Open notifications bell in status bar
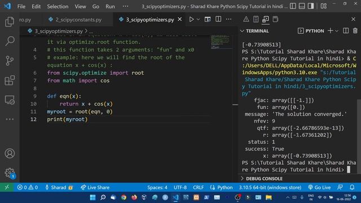This screenshot has width=361, height=203. point(352,187)
